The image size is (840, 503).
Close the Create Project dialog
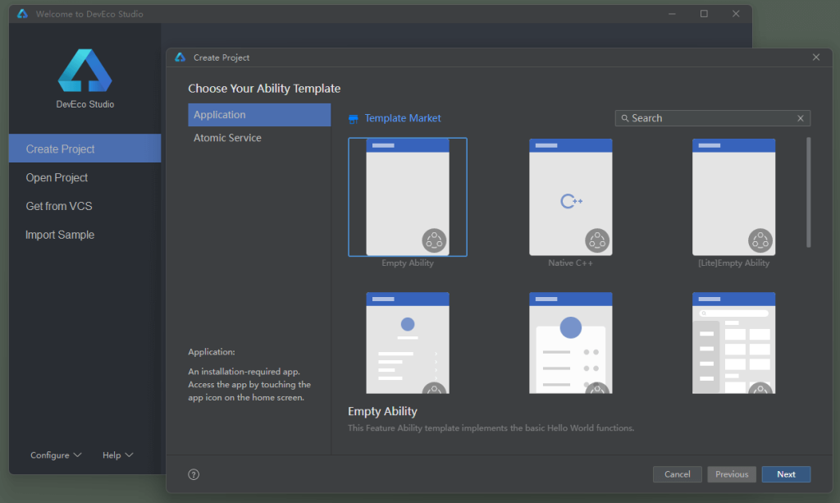pos(816,57)
